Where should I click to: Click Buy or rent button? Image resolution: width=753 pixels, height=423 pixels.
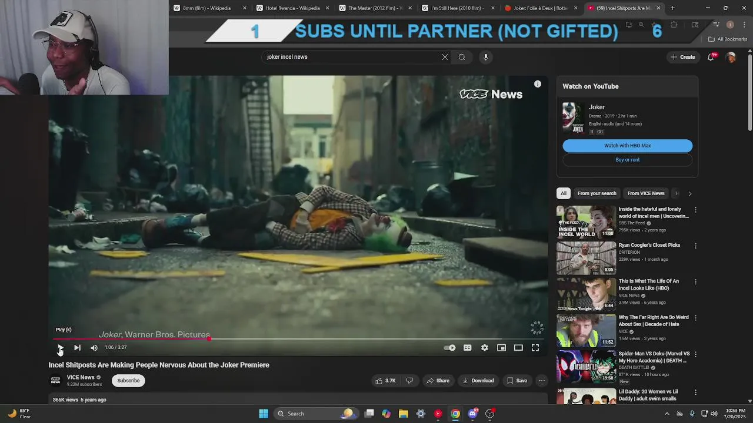627,160
